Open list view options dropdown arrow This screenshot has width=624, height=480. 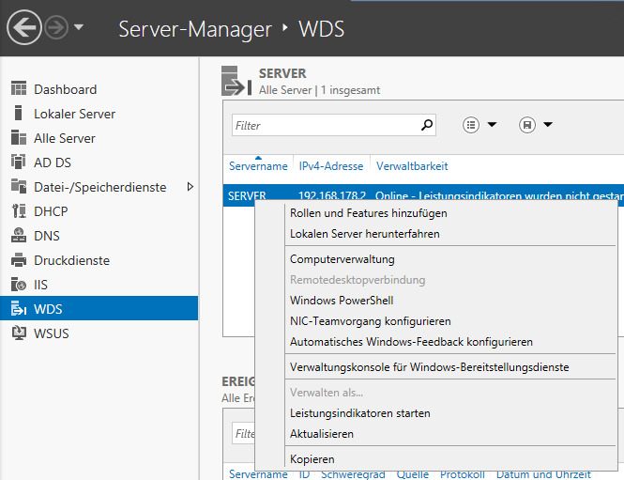(x=492, y=125)
